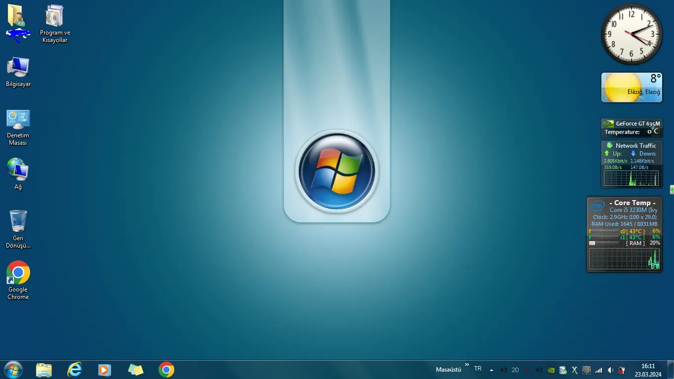Expand the Masaüstü toolbar chevron
This screenshot has width=674, height=379.
click(x=467, y=365)
